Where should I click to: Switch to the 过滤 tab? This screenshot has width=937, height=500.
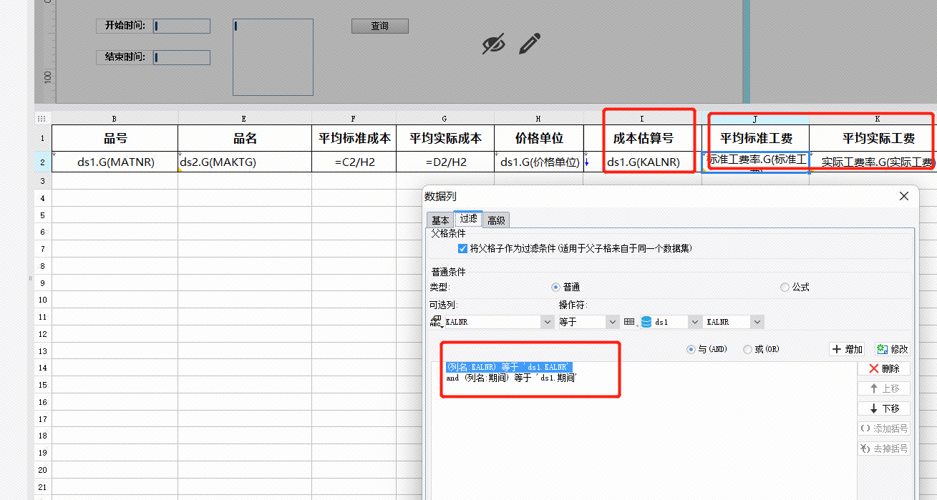(468, 219)
